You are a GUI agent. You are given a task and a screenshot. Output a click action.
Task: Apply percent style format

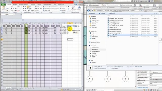(x=39, y=9)
